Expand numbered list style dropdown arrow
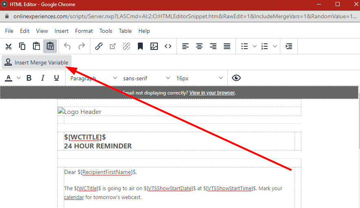 [275, 47]
